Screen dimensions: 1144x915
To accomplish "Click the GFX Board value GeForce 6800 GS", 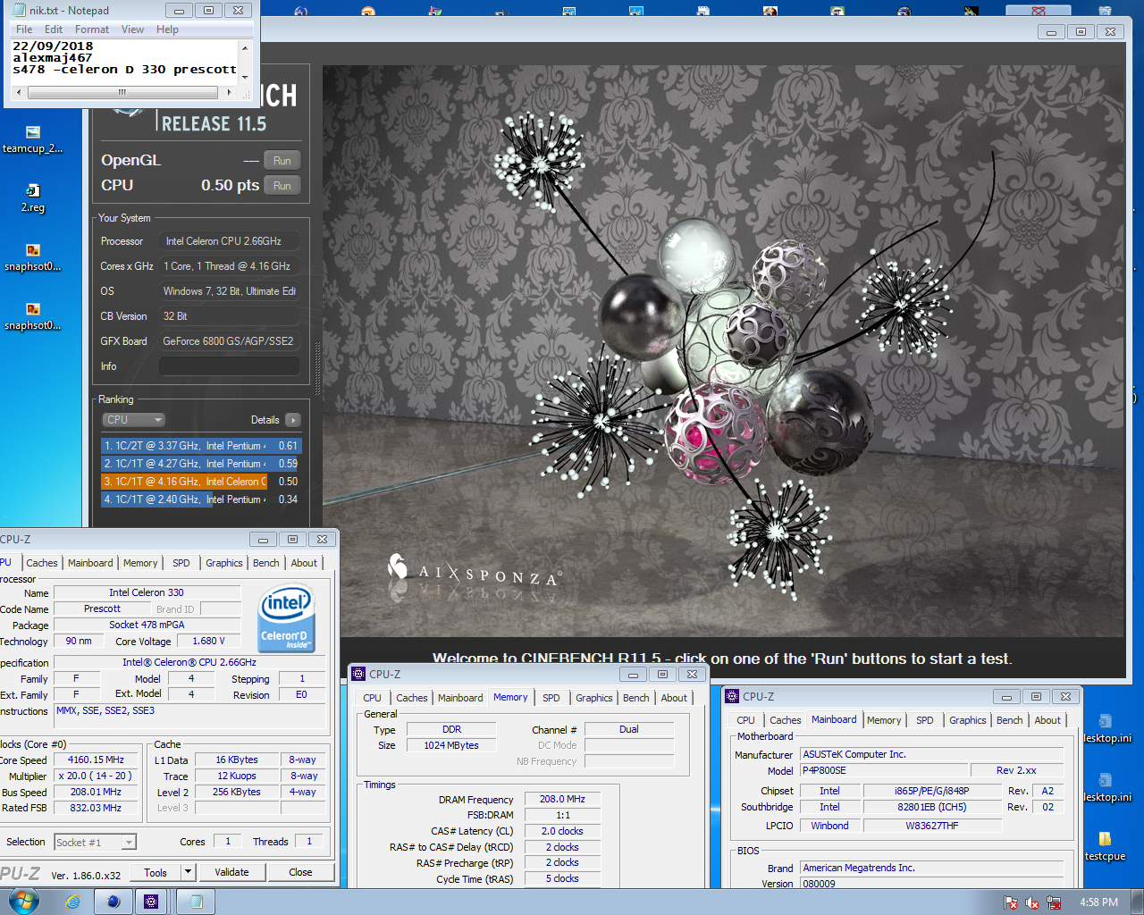I will (230, 341).
